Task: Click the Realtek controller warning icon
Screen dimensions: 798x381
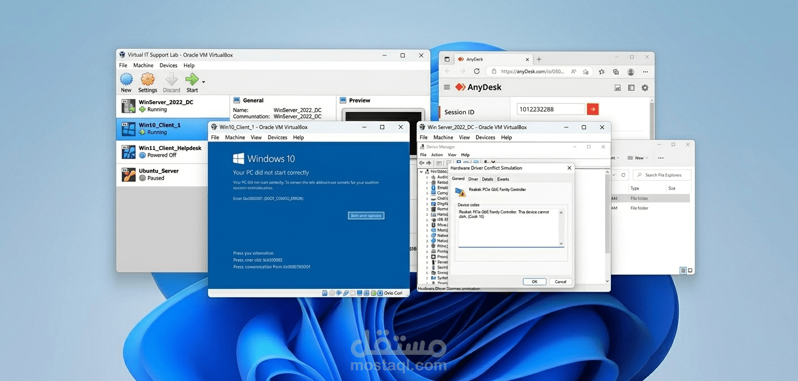Action: [x=461, y=192]
